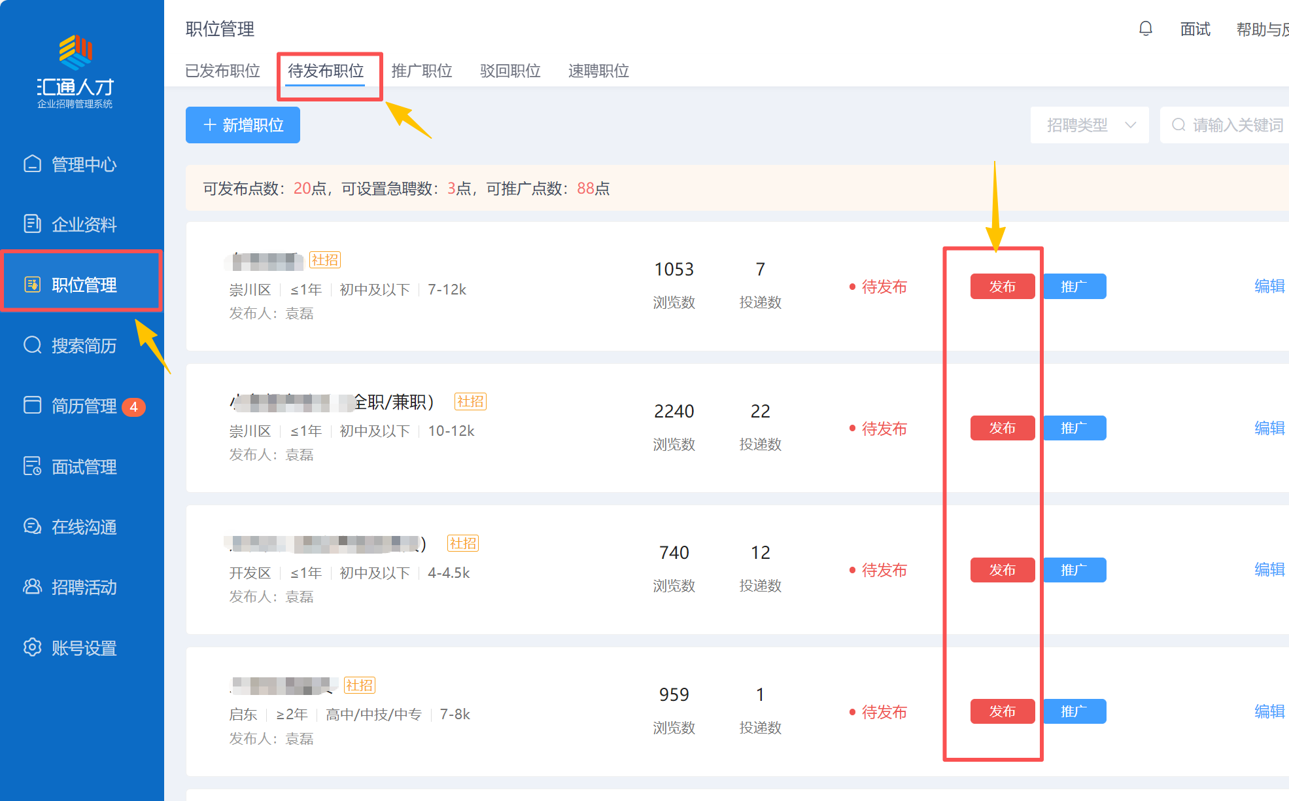Open 简历管理 sidebar icon
Image resolution: width=1289 pixels, height=801 pixels.
(x=32, y=405)
